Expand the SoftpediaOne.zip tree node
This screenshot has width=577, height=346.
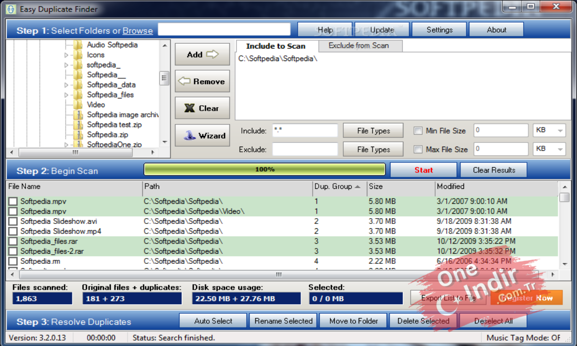point(66,145)
